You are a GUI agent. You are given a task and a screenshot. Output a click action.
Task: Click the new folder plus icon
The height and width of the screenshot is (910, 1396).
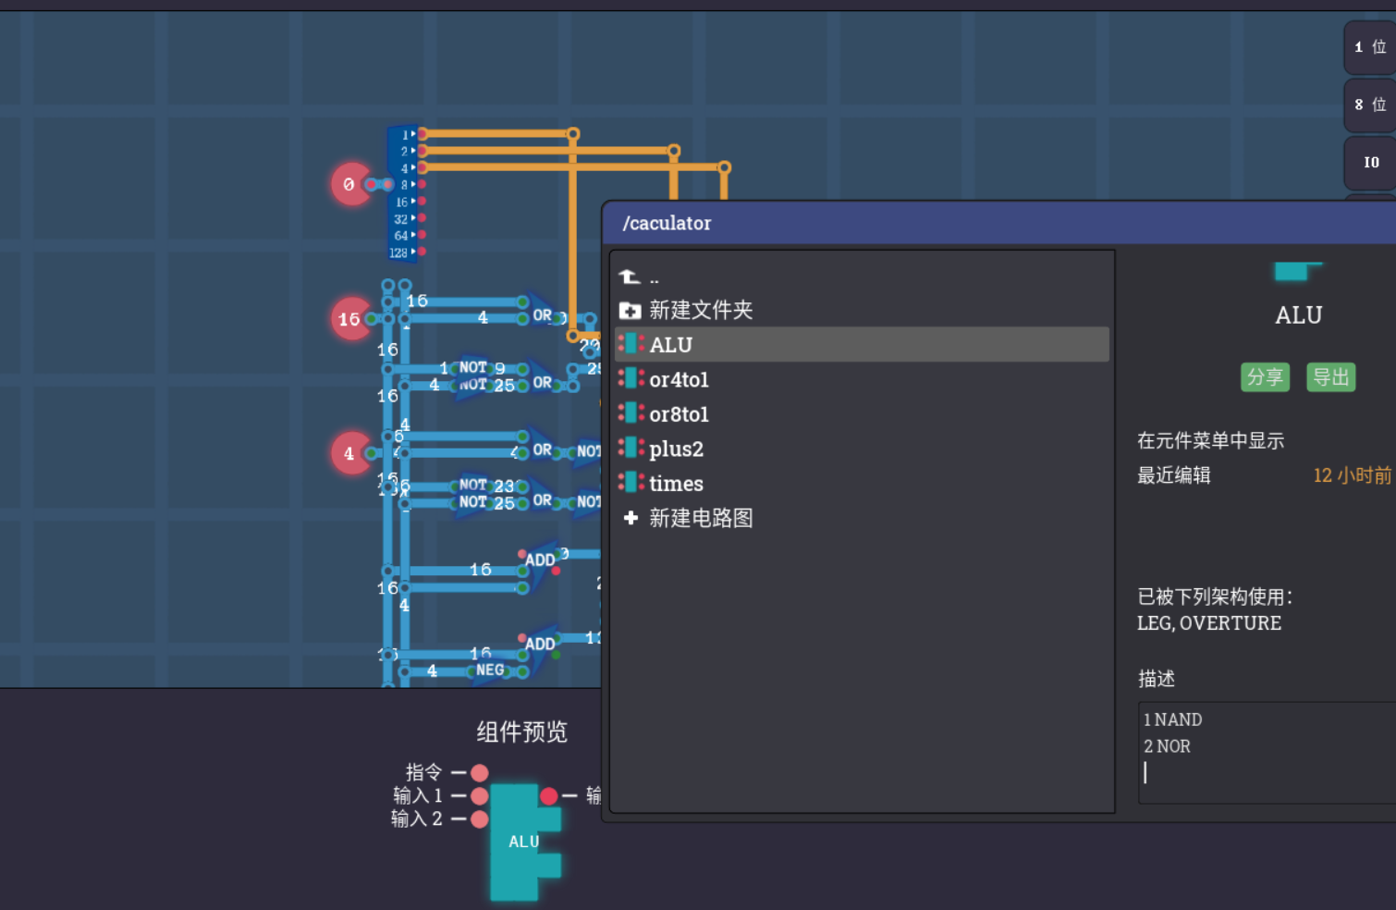point(630,311)
